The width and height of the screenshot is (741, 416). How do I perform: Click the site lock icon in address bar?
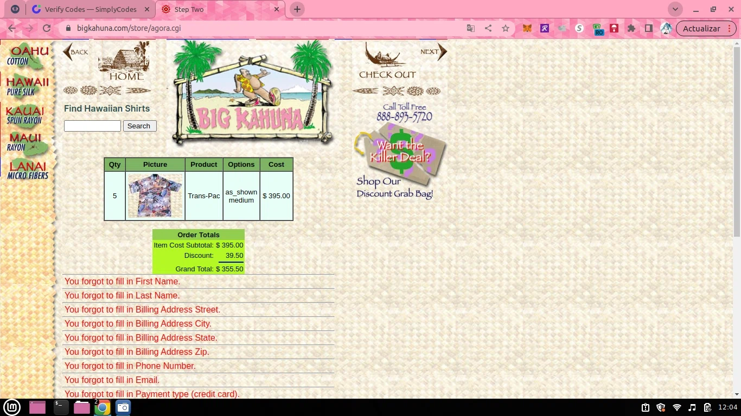tap(68, 28)
